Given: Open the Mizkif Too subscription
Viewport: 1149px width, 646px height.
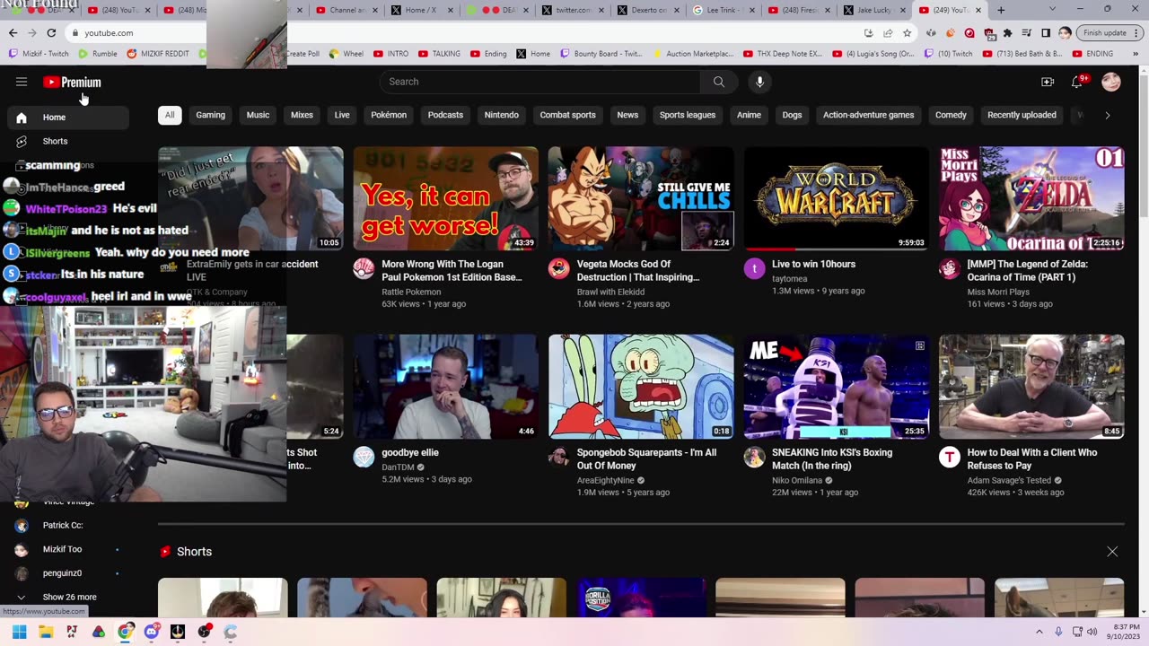Looking at the screenshot, I should (68, 549).
